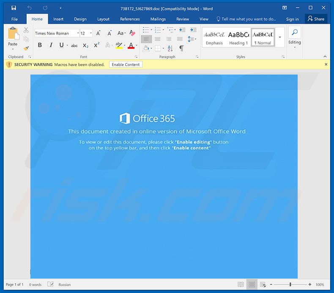
Task: Click the Paste clipboard icon
Action: point(14,34)
